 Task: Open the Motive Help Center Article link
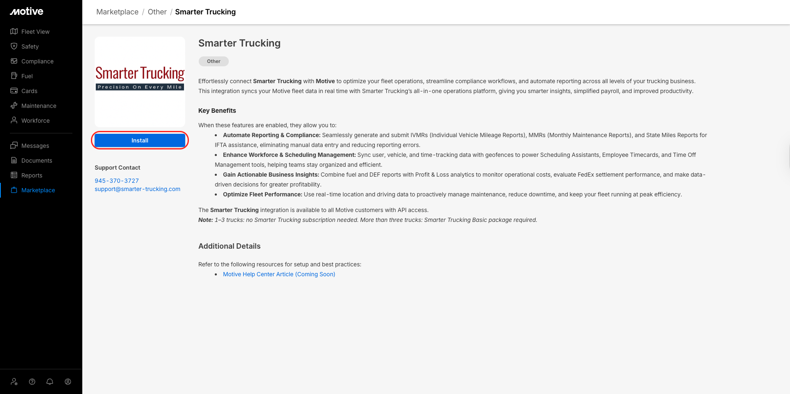279,274
